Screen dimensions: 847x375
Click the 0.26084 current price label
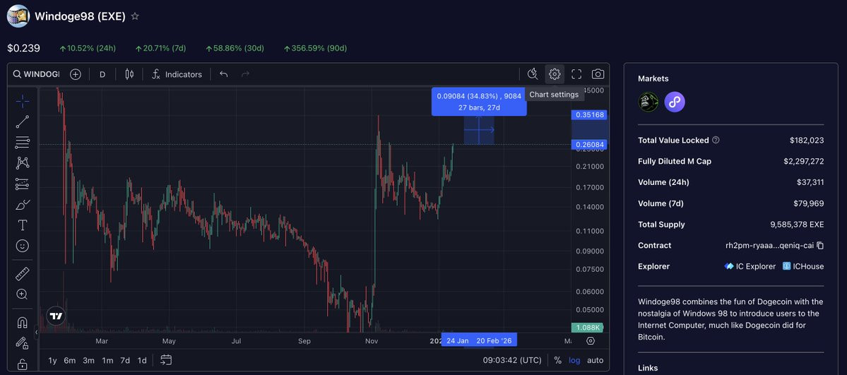[x=589, y=144]
